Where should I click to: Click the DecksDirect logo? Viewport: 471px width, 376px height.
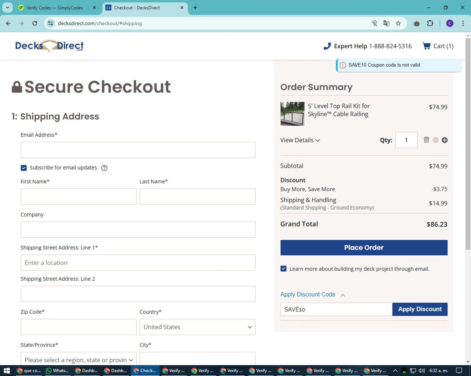[x=49, y=46]
